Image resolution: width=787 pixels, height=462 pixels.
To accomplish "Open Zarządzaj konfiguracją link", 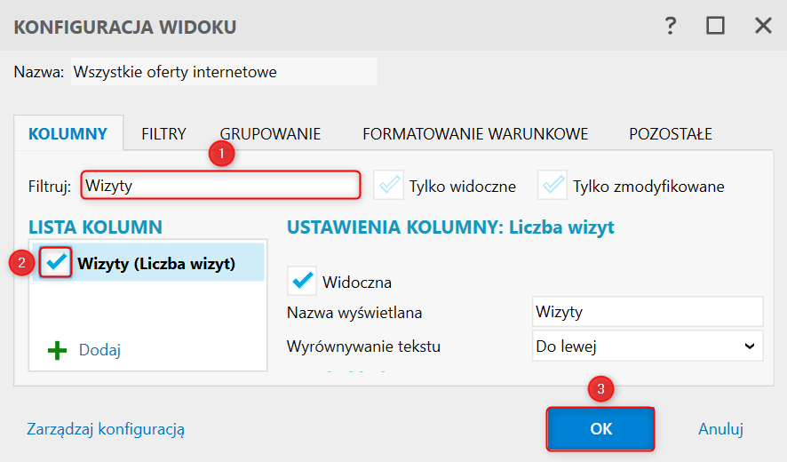I will (106, 428).
